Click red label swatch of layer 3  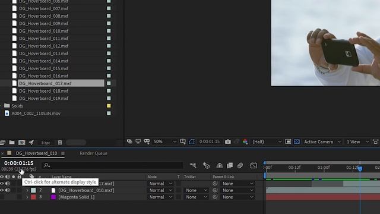[33, 197]
